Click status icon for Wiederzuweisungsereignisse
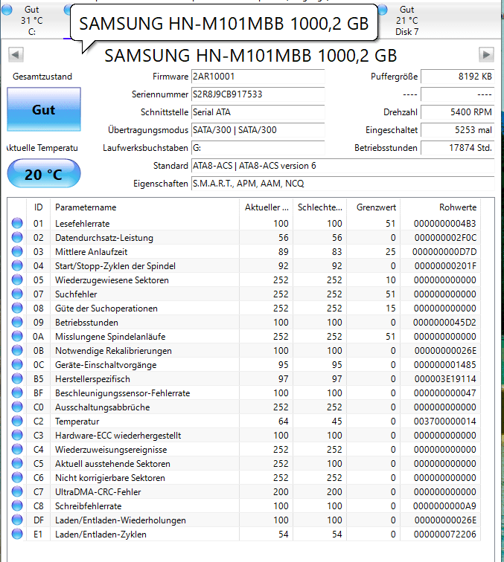The width and height of the screenshot is (504, 562). point(17,449)
